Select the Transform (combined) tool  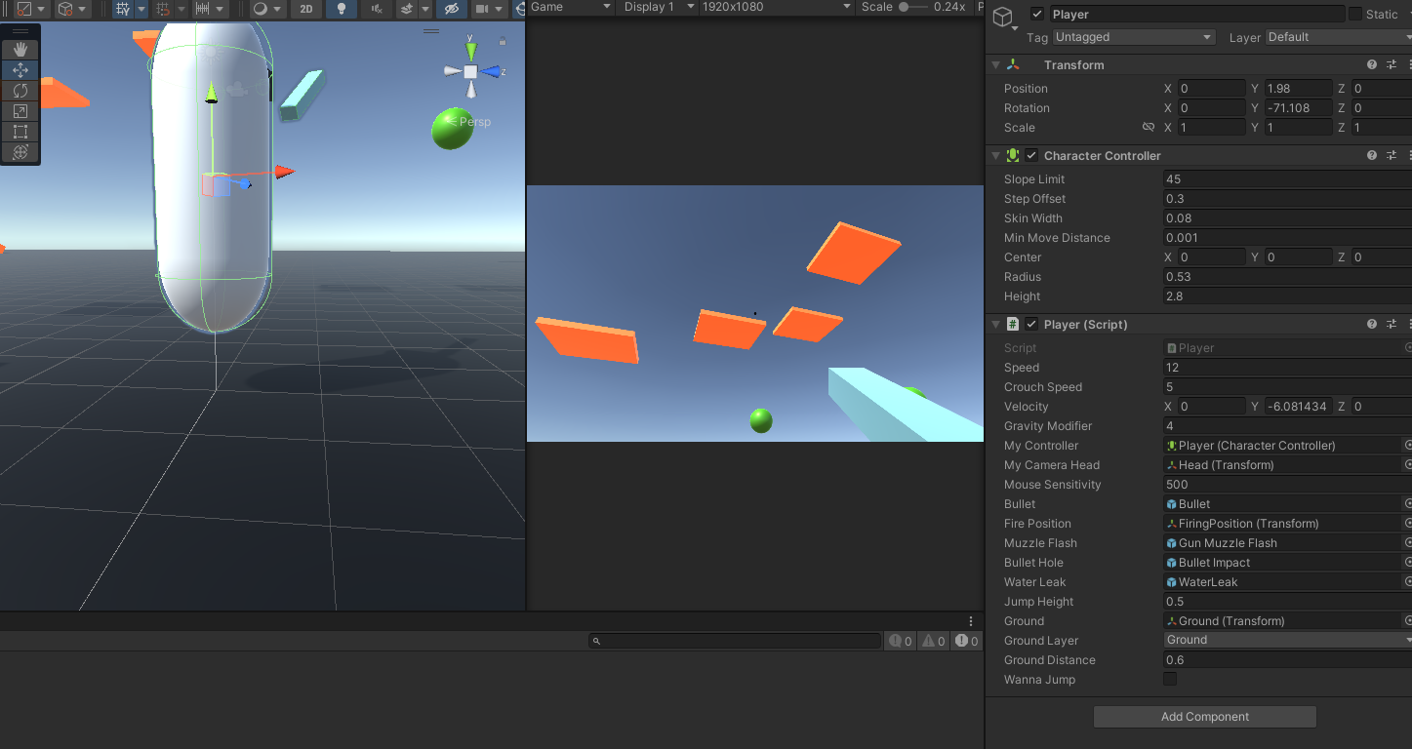click(20, 152)
